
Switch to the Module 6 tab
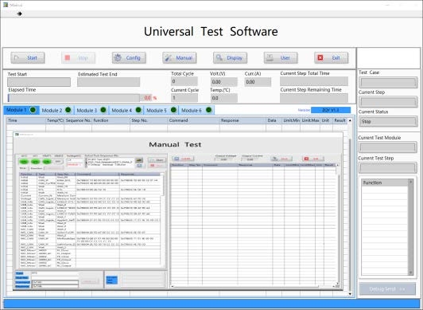pos(196,110)
